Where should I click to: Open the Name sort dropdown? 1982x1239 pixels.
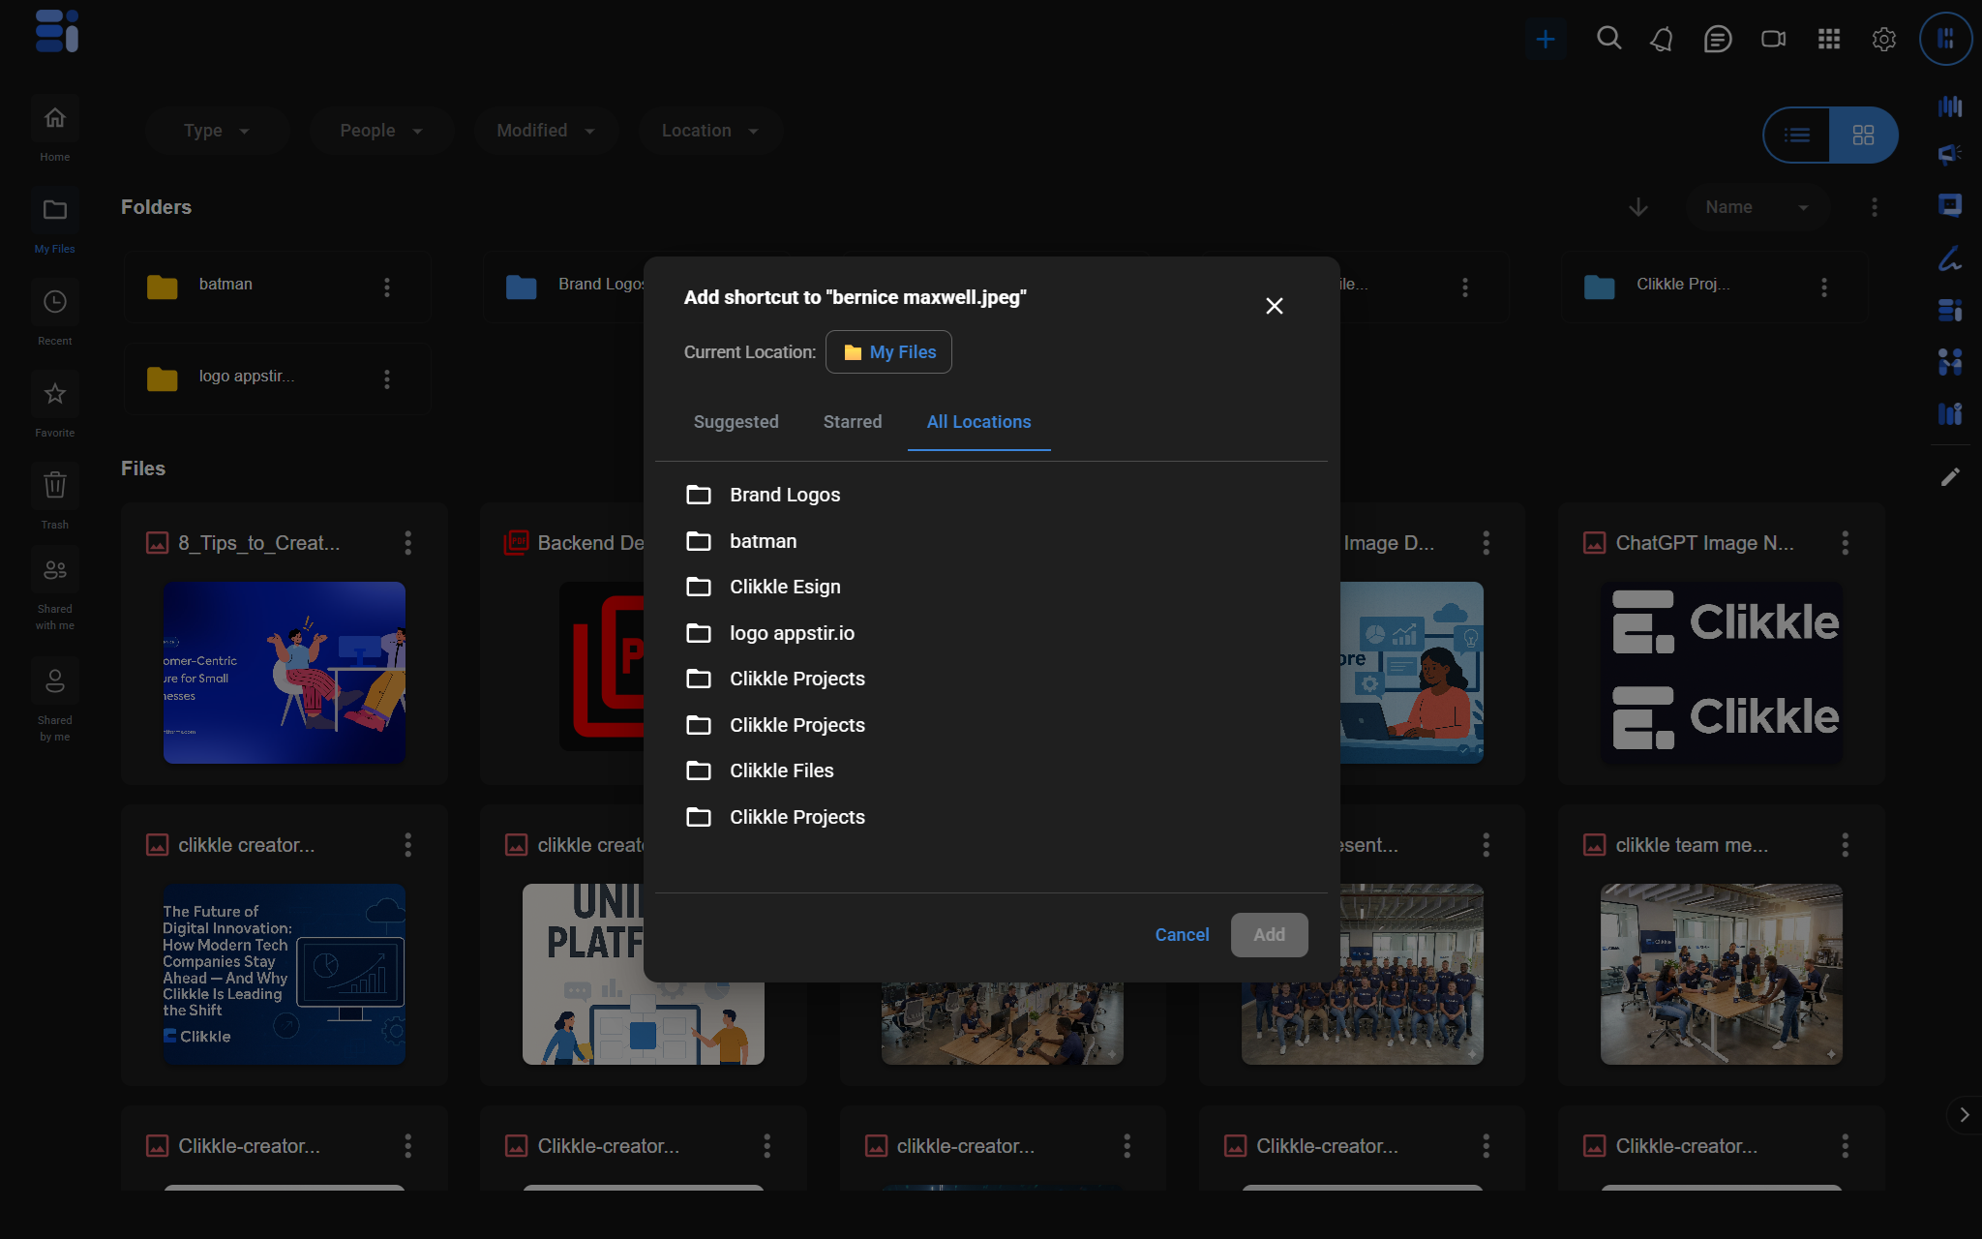[1756, 207]
